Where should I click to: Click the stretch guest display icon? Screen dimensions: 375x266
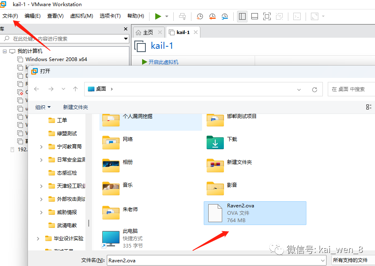[314, 16]
